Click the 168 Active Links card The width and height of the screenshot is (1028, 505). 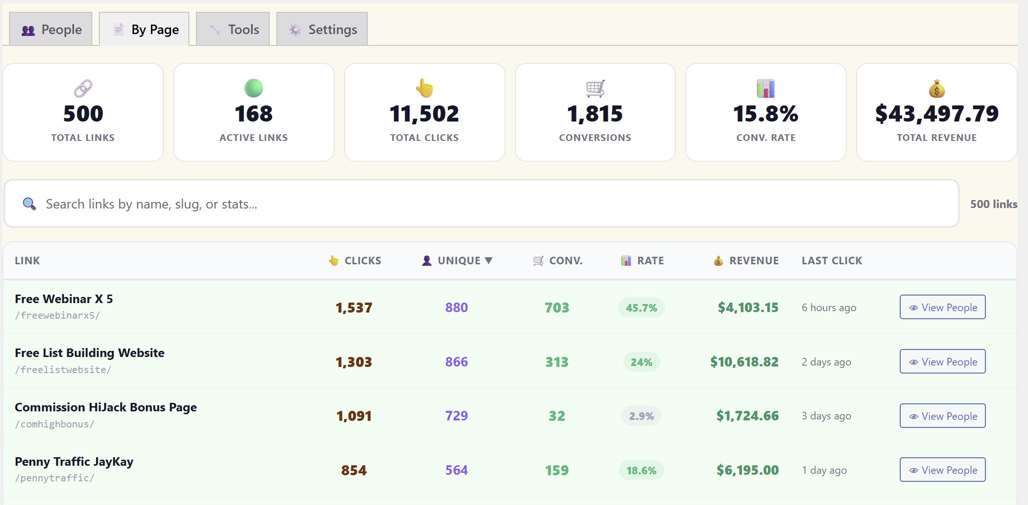254,113
